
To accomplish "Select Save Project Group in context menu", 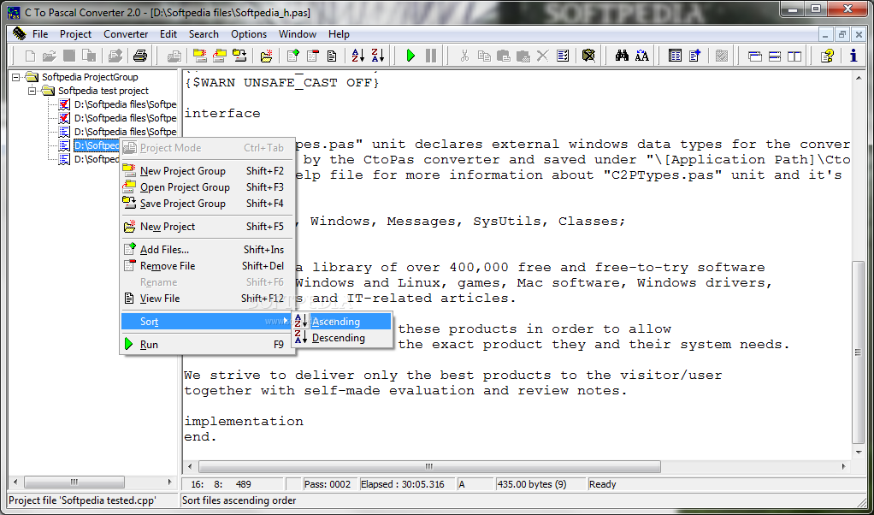I will 206,204.
